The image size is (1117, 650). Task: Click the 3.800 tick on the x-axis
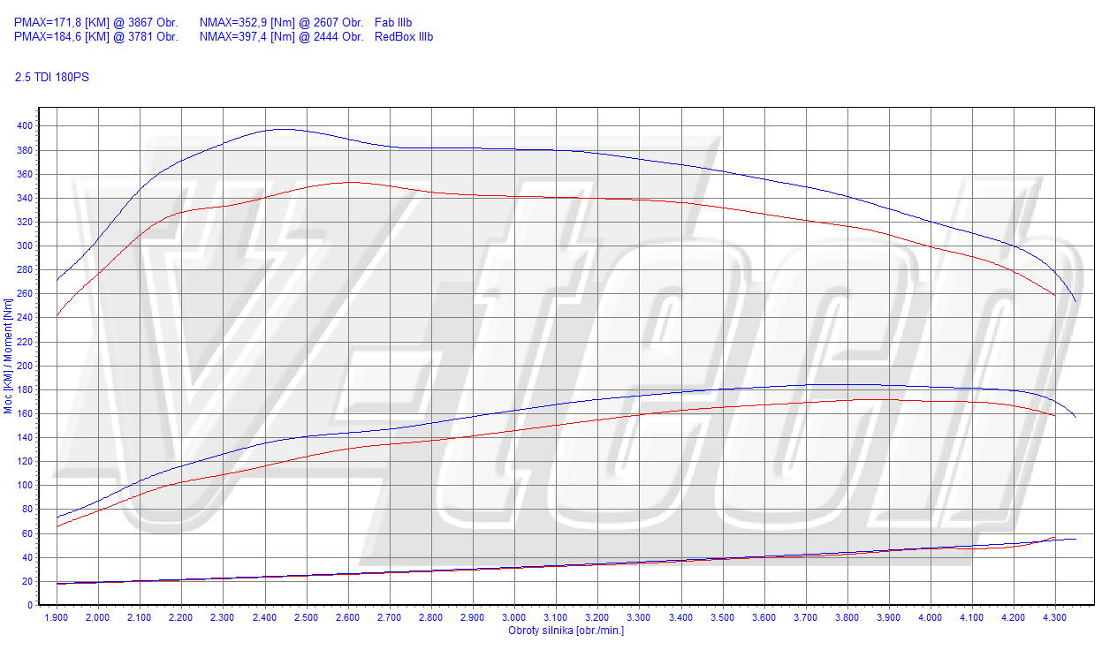[x=847, y=617]
